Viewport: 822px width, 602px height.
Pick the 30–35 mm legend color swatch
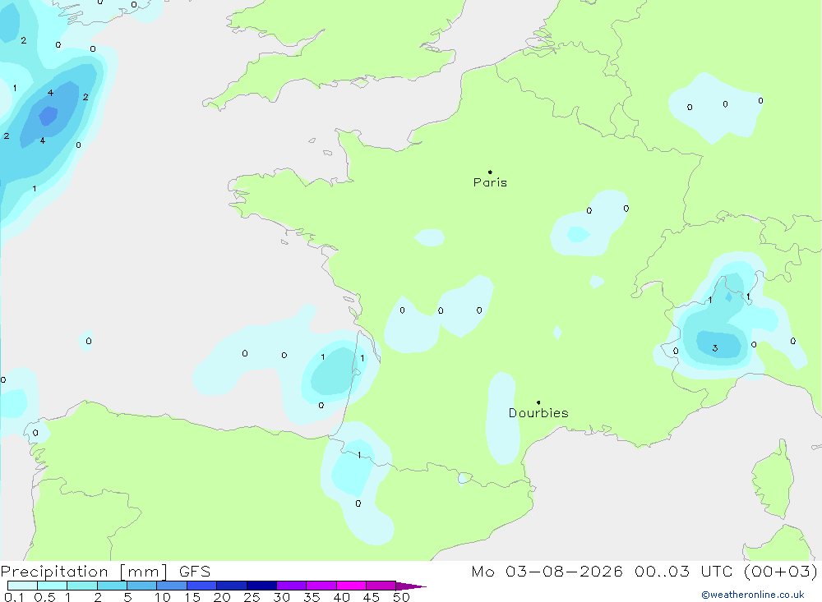click(291, 586)
